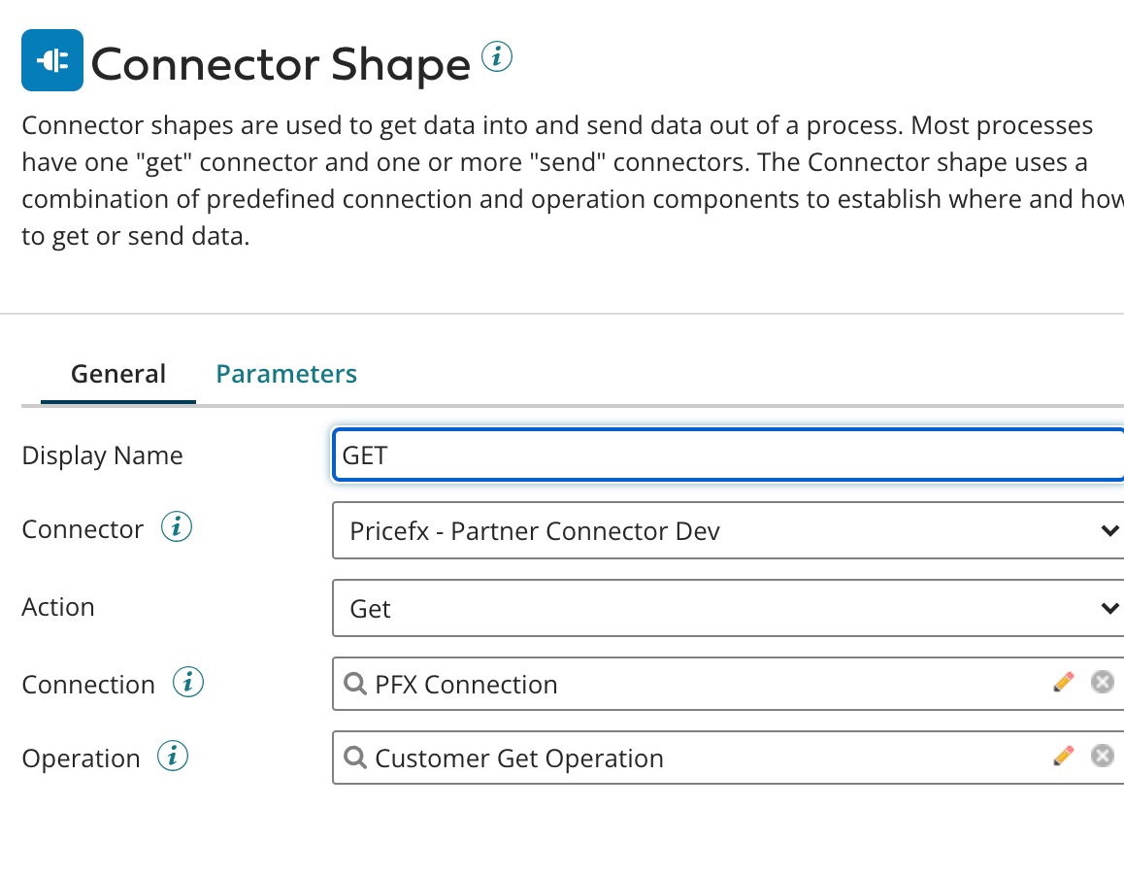Edit Customer Get Operation with the pencil icon
Image resolution: width=1124 pixels, height=876 pixels.
1064,755
